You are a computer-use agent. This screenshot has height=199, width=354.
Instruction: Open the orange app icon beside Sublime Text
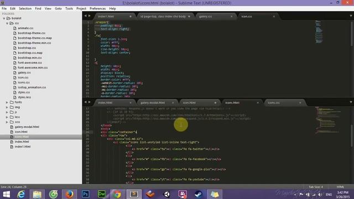point(150,194)
